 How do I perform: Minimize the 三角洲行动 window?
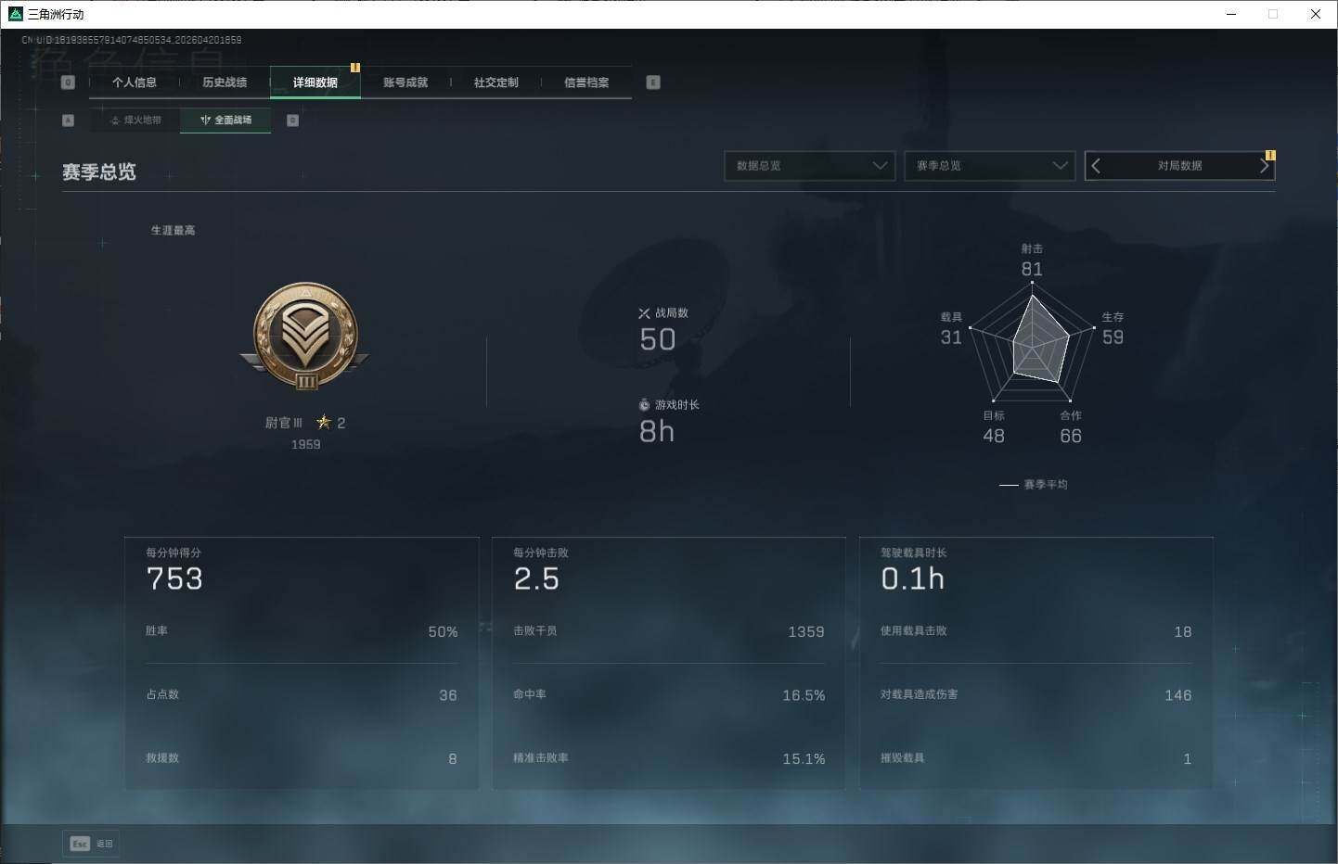1231,14
